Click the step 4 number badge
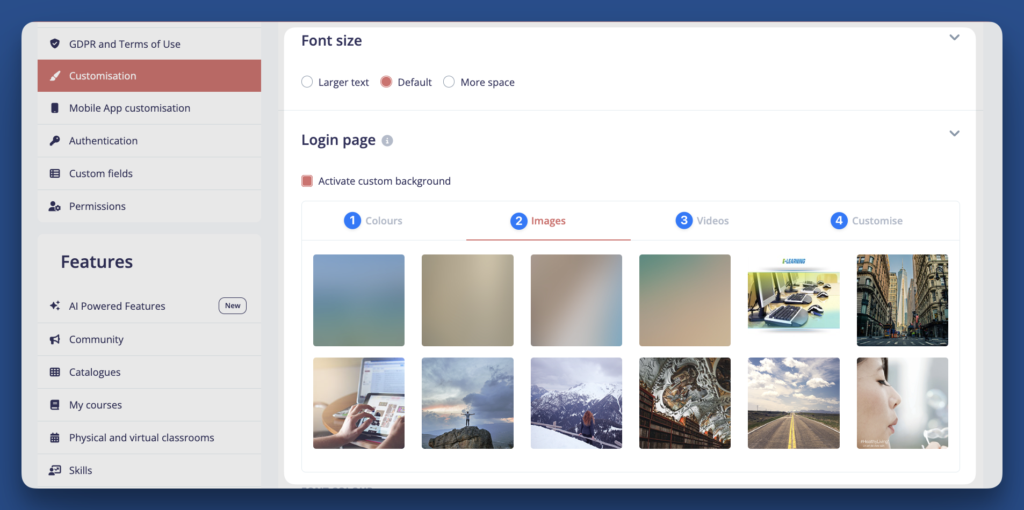The image size is (1024, 510). (x=839, y=220)
